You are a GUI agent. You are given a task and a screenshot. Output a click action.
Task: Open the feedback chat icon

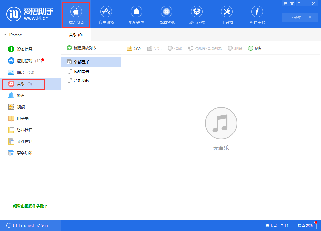(x=285, y=3)
